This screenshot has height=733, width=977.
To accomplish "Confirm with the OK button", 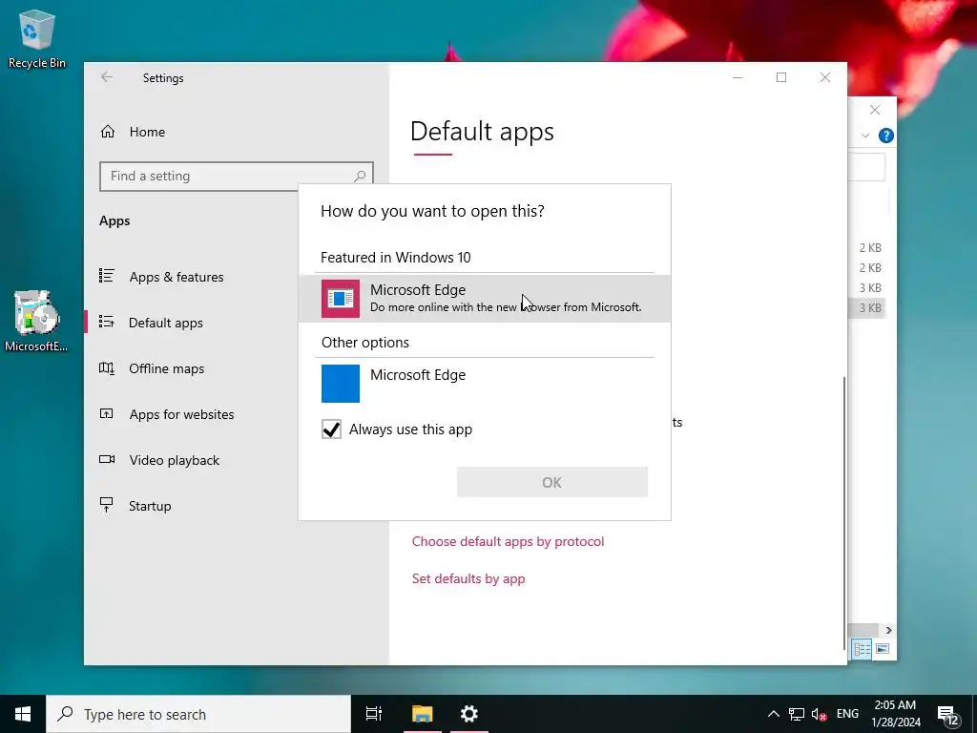I will [x=552, y=482].
